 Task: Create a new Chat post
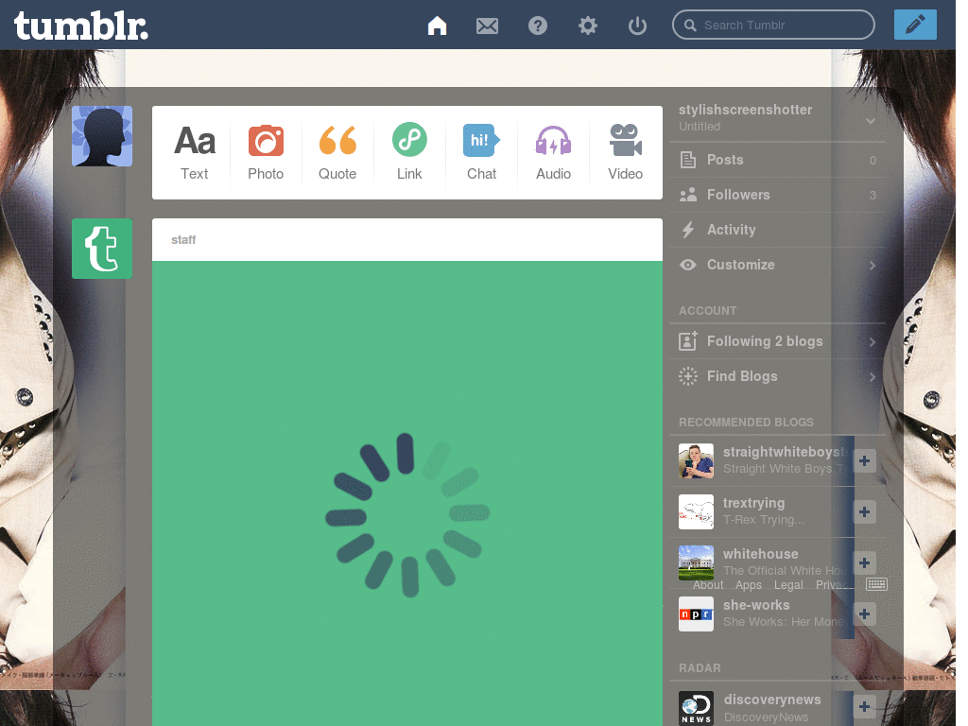(481, 152)
